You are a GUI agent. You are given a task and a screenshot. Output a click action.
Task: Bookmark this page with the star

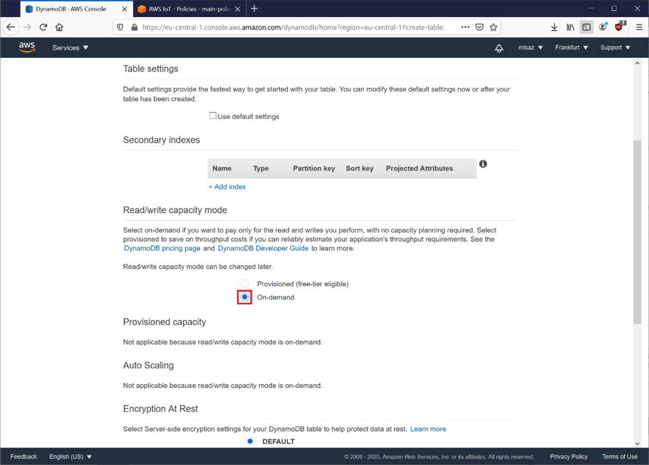(x=493, y=27)
